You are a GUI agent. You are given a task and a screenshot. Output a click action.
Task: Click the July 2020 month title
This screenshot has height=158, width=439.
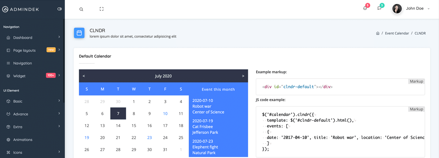click(163, 76)
